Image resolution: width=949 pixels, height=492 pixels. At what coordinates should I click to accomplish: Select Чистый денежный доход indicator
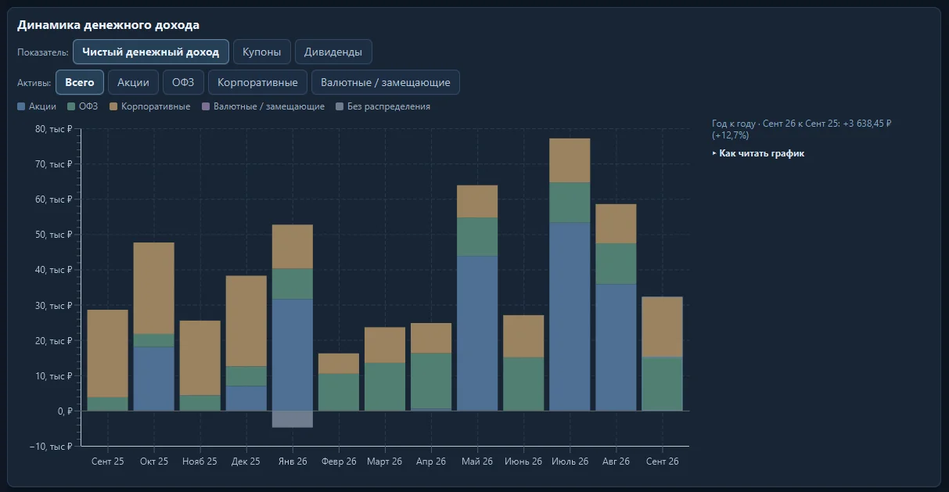[151, 52]
